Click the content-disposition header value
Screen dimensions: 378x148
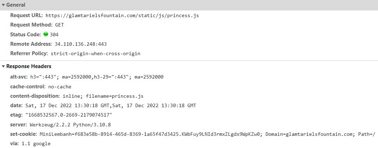pos(103,96)
